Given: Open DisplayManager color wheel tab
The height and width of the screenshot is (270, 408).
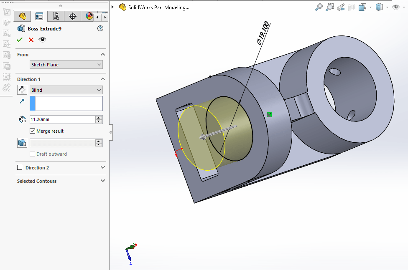Looking at the screenshot, I should 89,16.
